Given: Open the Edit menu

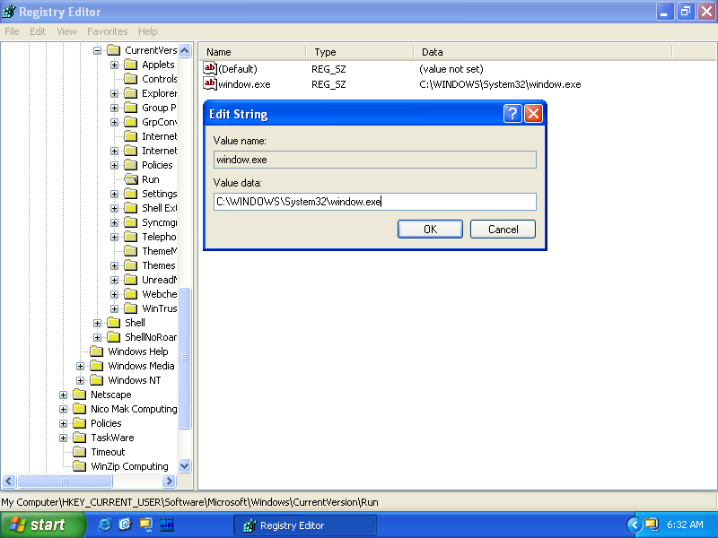Looking at the screenshot, I should pyautogui.click(x=38, y=31).
